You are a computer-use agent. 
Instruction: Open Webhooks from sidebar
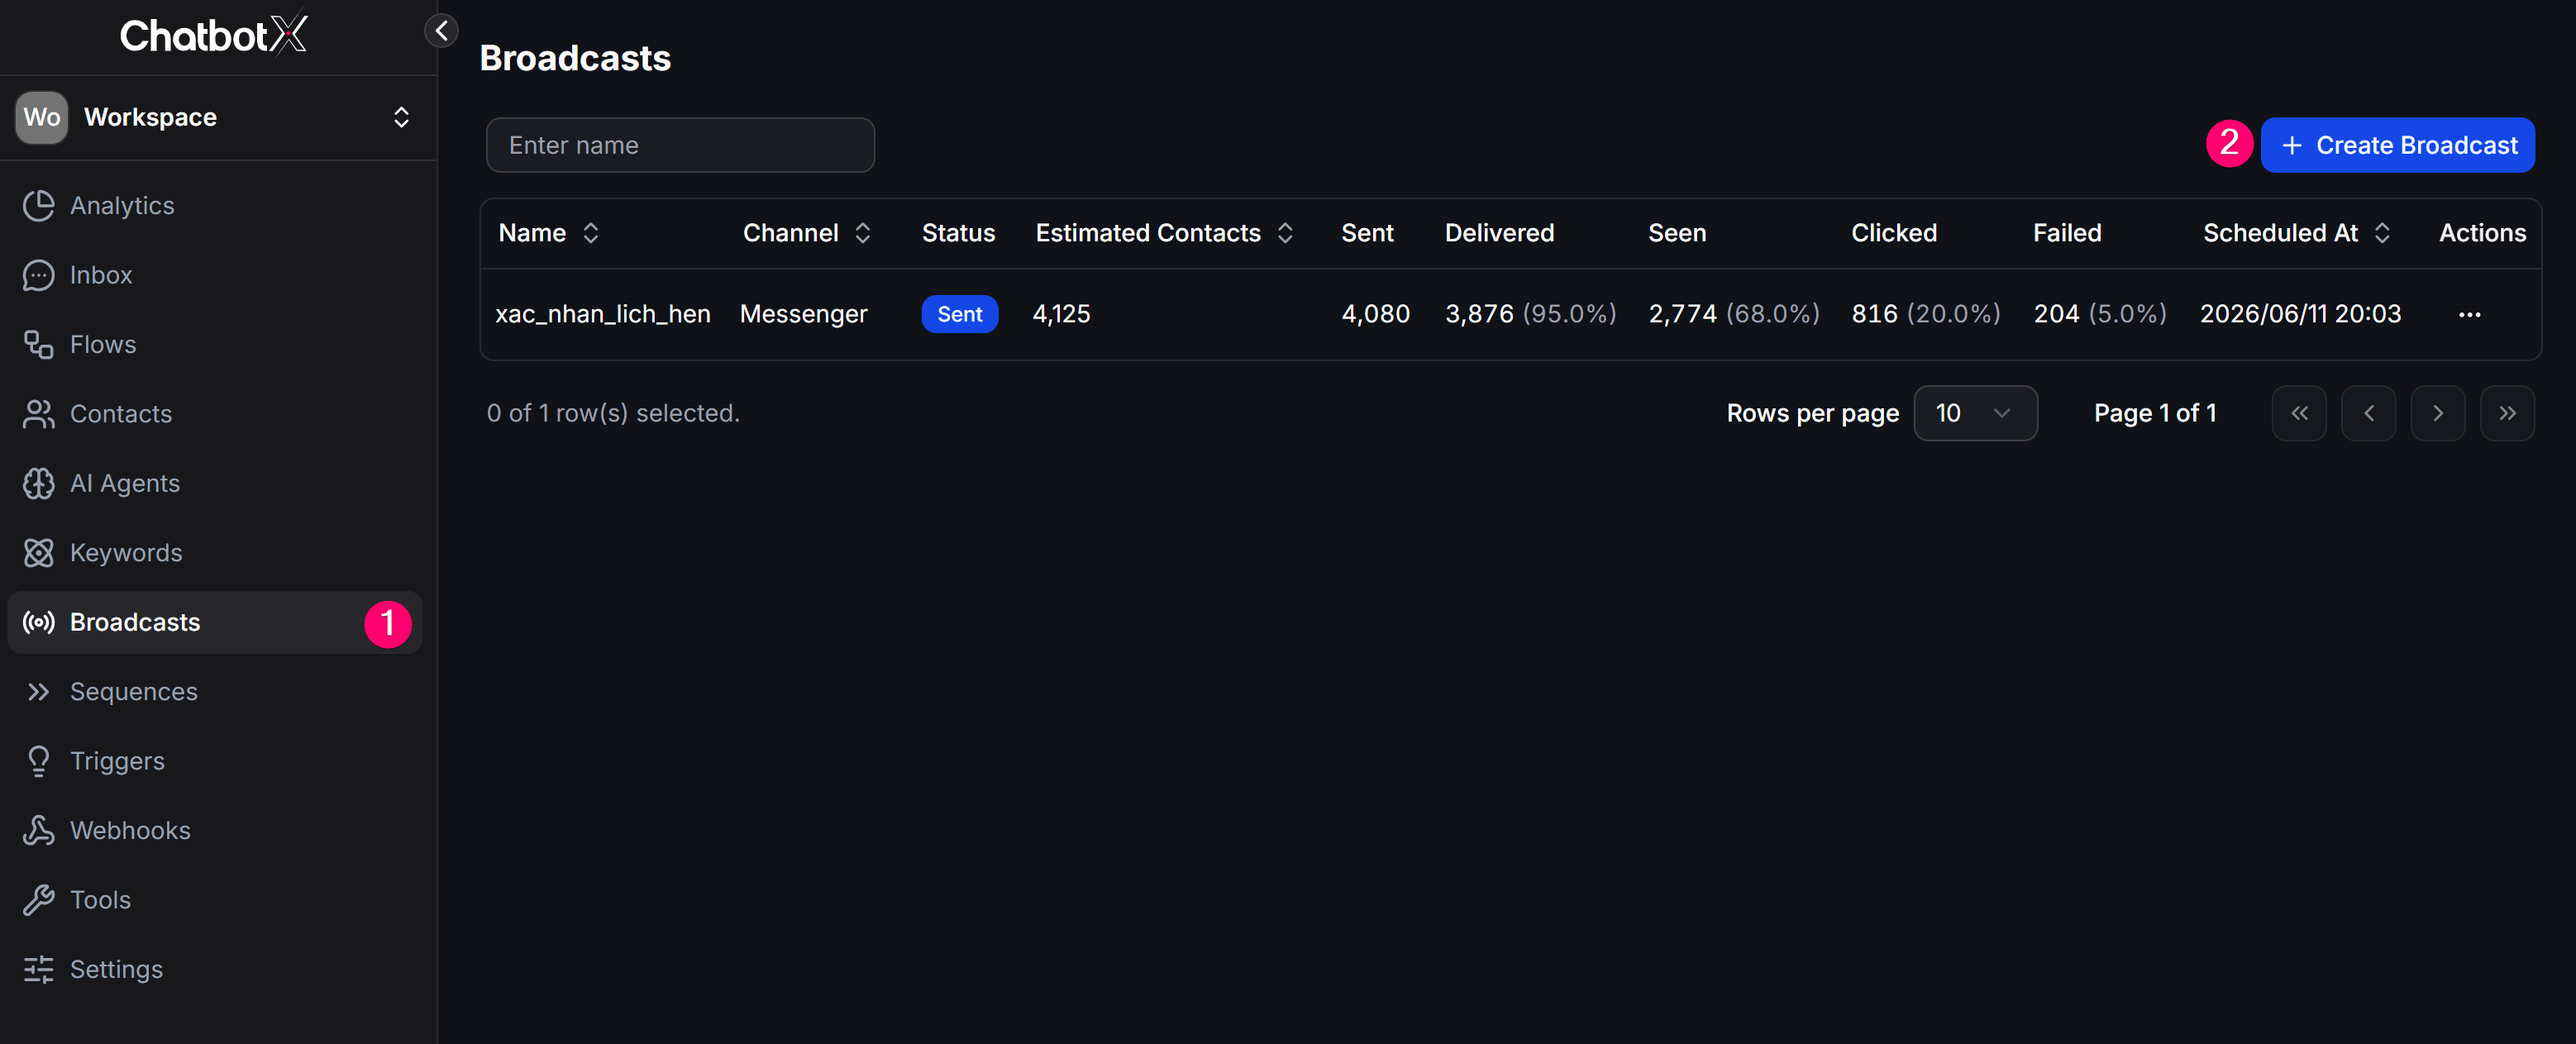tap(215, 831)
